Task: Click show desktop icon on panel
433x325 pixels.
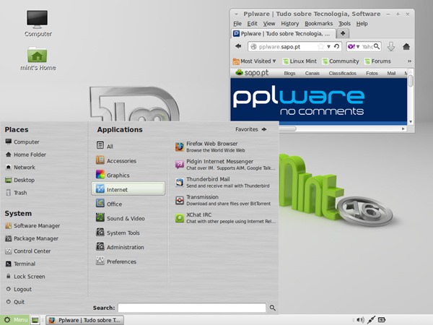Action: (x=35, y=320)
